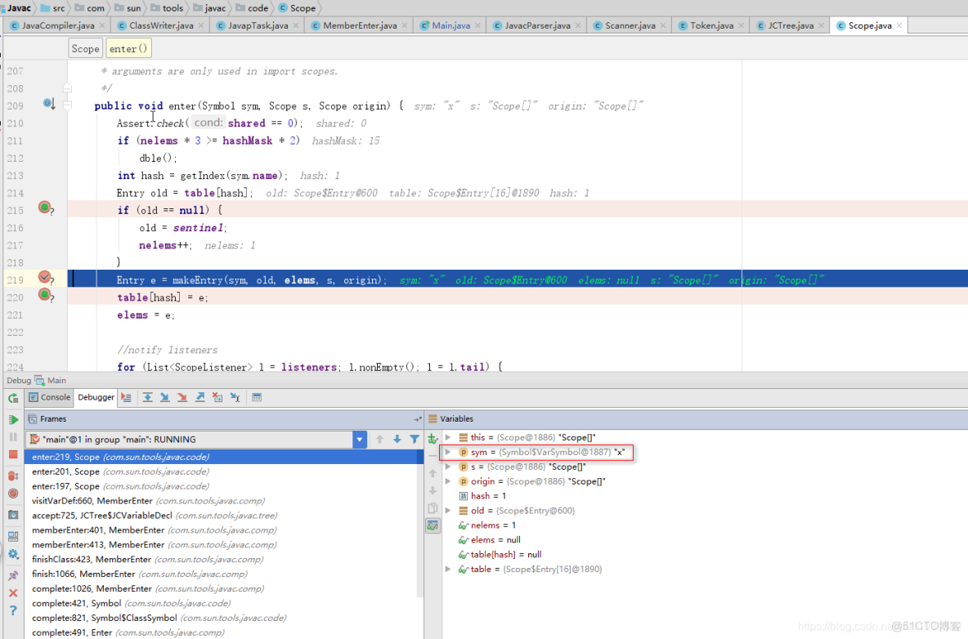Add a new watch in the Variables panel

click(432, 439)
